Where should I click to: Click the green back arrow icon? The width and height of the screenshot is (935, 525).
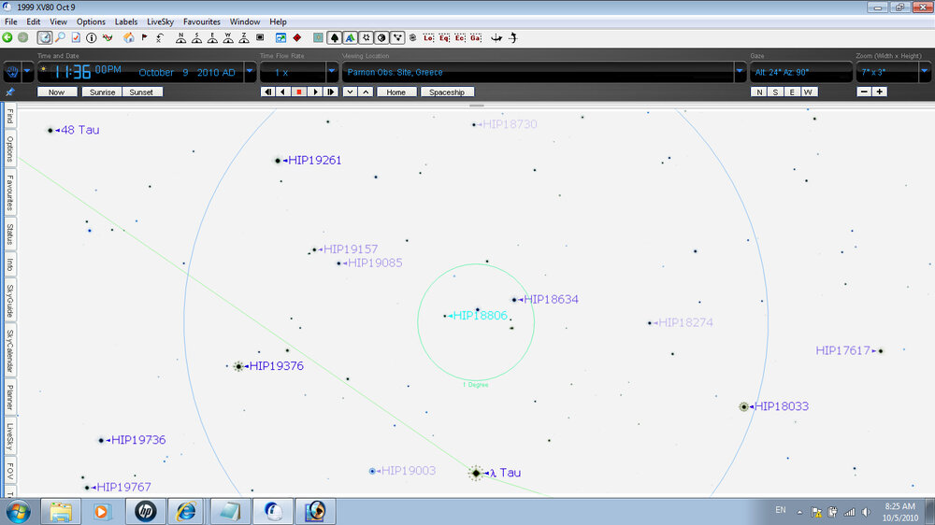tap(7, 38)
